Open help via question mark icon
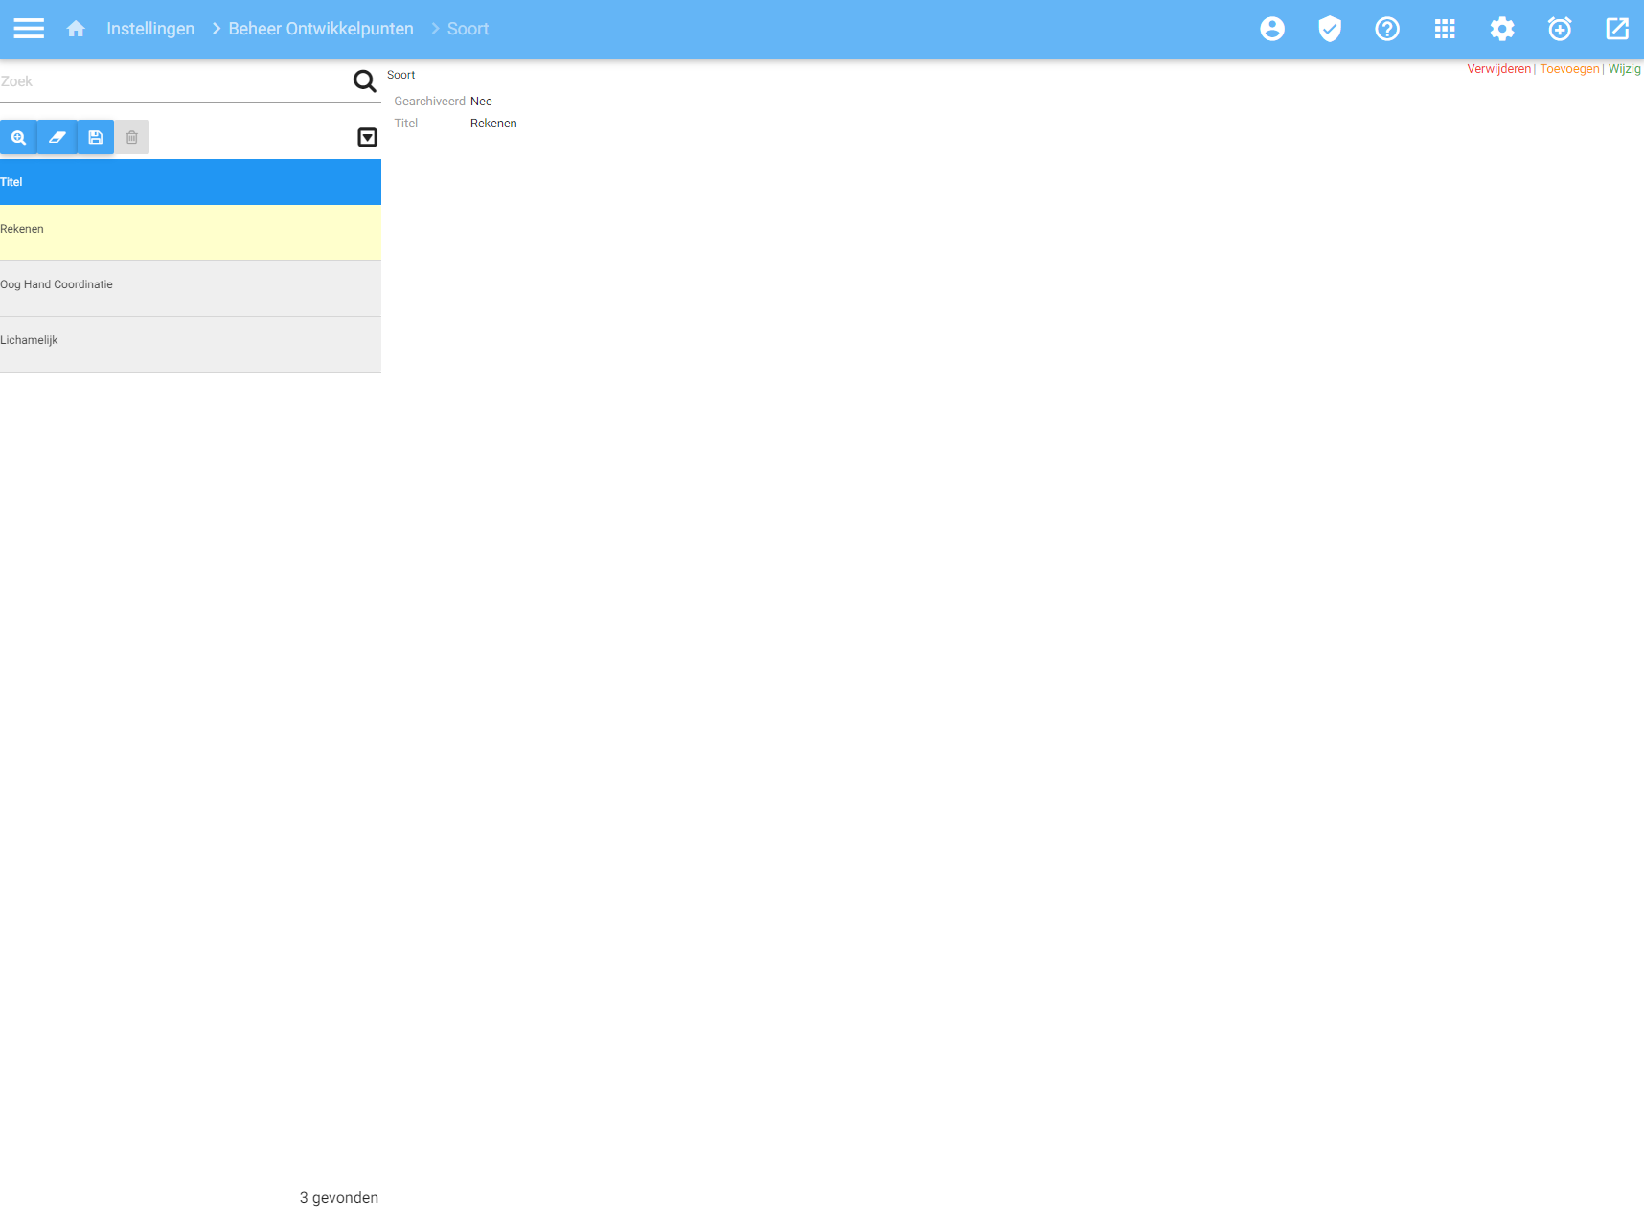Screen dimensions: 1644x1222 pos(1386,29)
